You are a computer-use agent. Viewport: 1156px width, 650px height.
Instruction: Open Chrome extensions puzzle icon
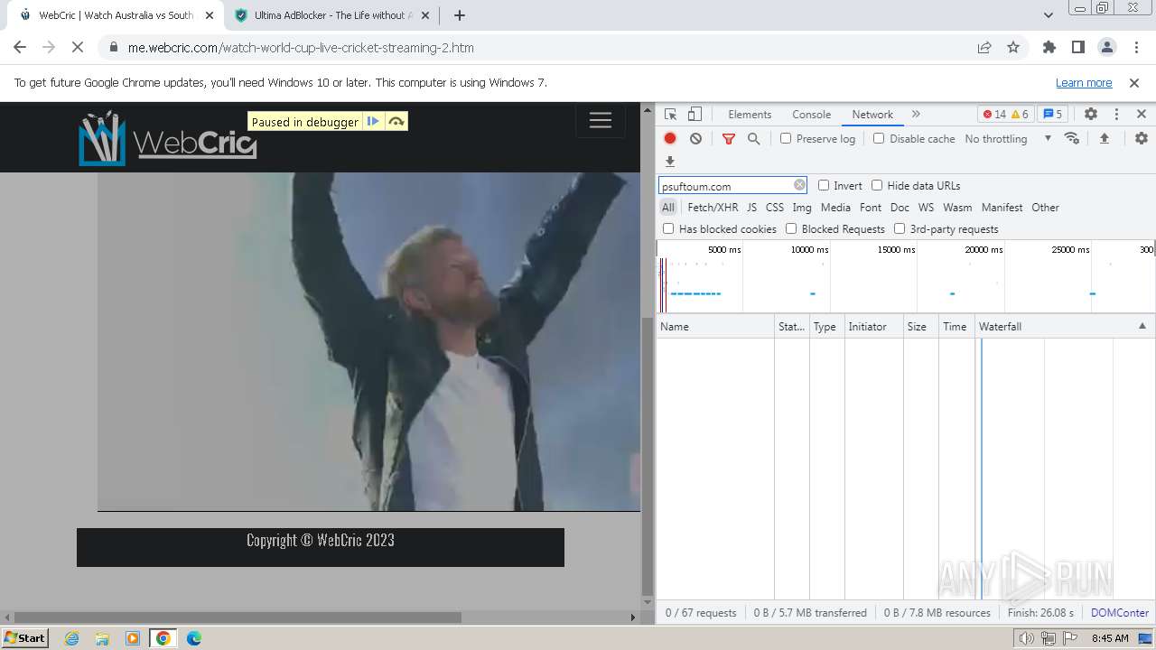click(x=1049, y=48)
